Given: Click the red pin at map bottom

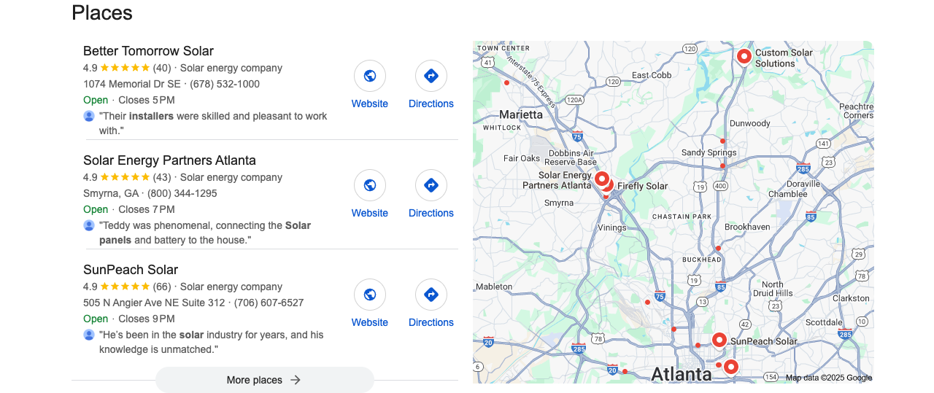Looking at the screenshot, I should click(x=730, y=367).
